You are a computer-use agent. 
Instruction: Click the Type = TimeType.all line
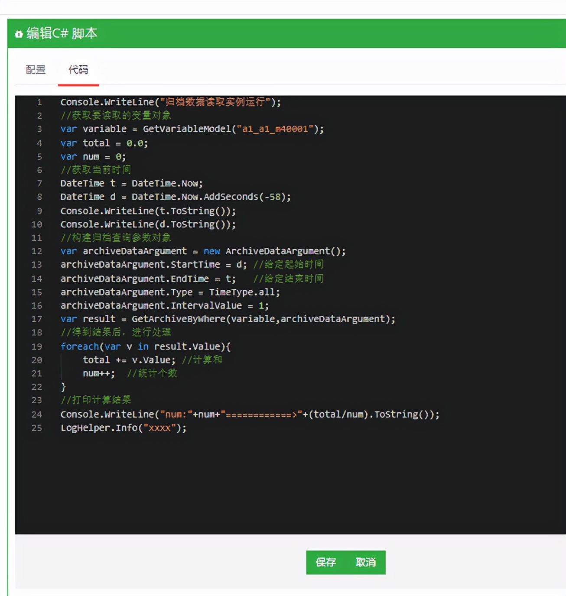click(x=170, y=292)
